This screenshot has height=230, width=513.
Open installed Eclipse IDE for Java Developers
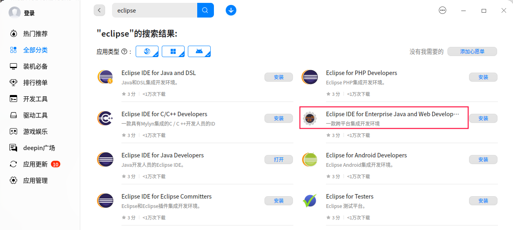click(279, 159)
